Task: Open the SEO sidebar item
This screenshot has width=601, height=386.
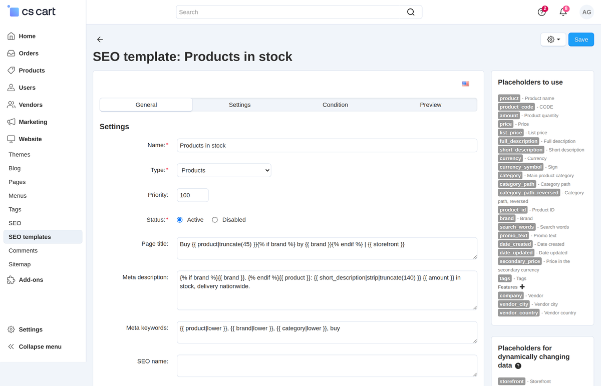Action: pos(15,223)
